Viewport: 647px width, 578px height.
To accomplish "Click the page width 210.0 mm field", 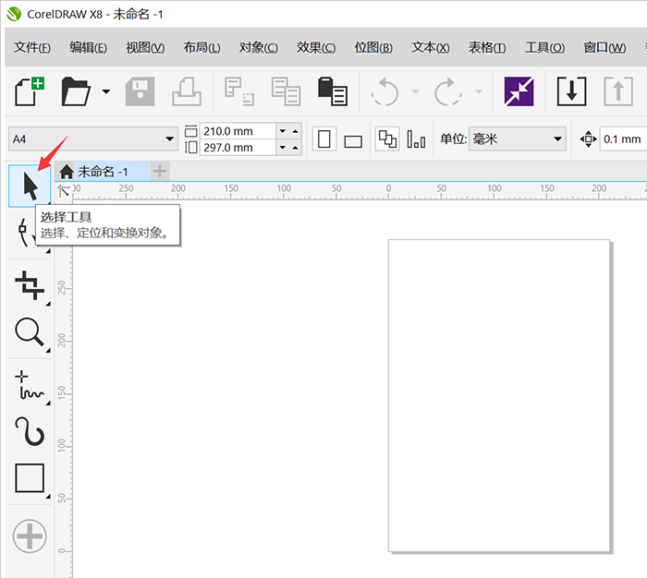I will point(238,131).
